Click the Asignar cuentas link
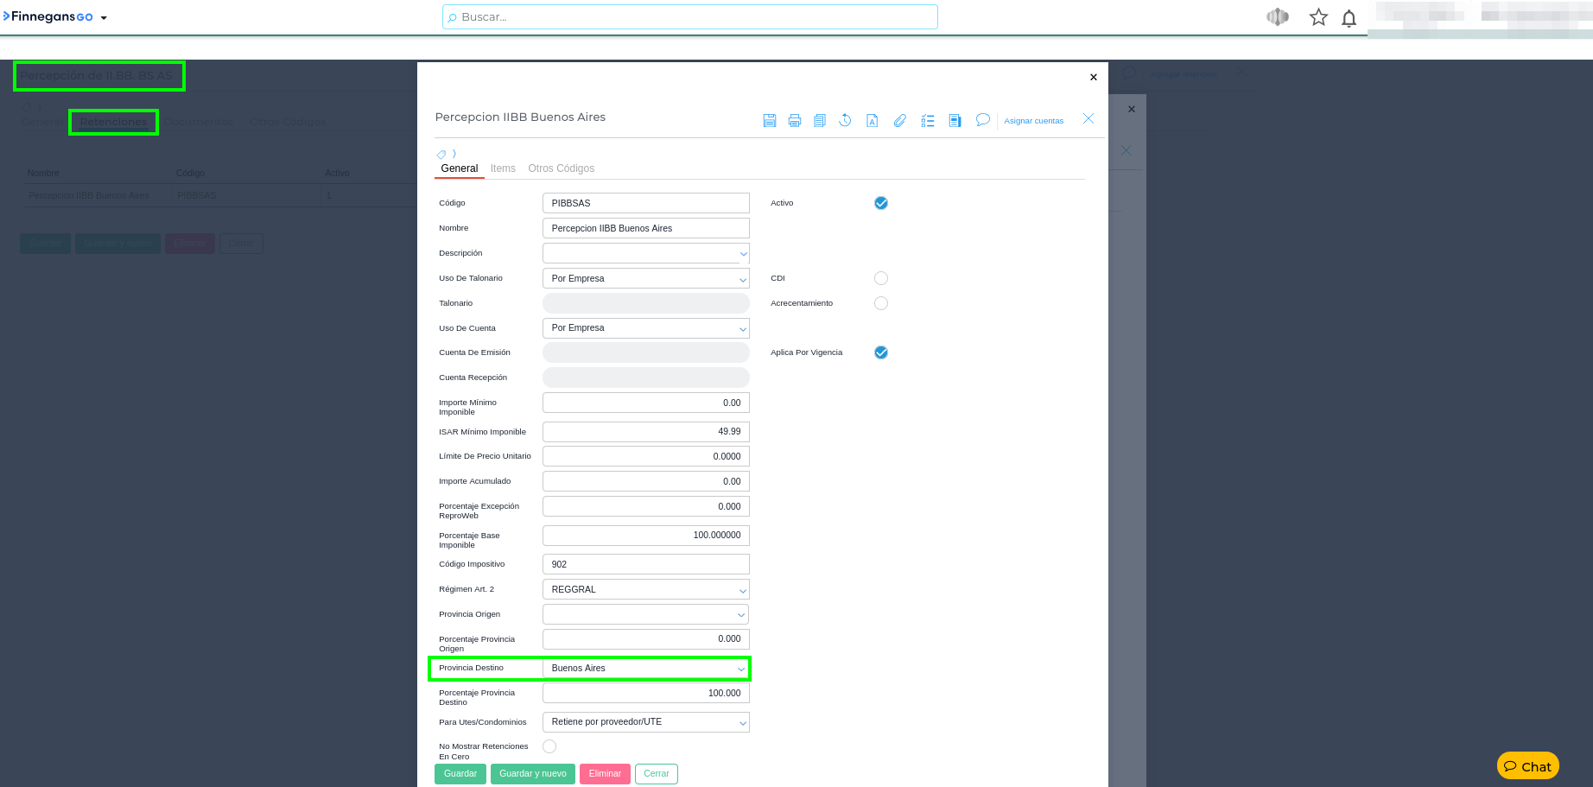This screenshot has height=787, width=1593. pos(1033,121)
